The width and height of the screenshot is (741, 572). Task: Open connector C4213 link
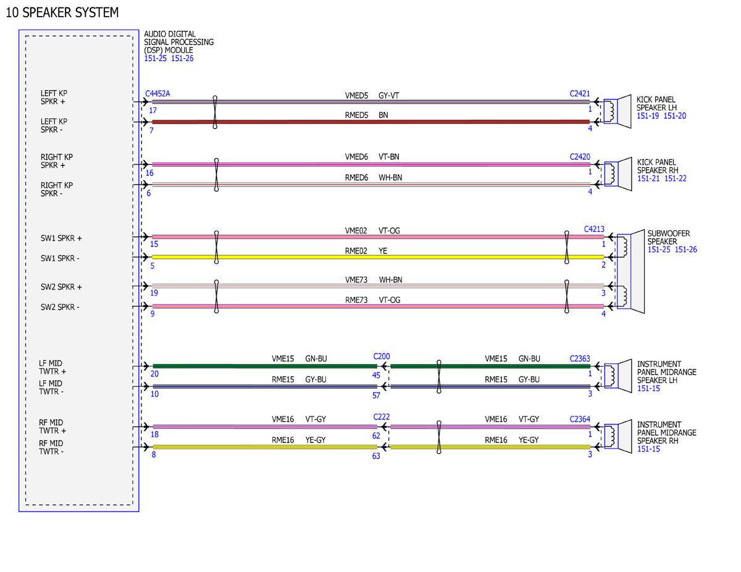click(594, 229)
